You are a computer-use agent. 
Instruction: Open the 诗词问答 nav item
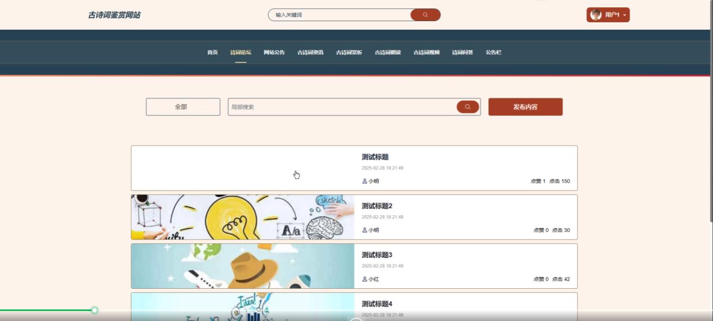click(463, 52)
